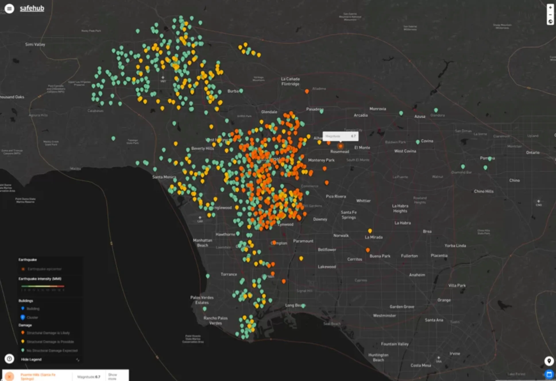556x381 pixels.
Task: Select the green marker next to Burbank
Action: [x=241, y=91]
